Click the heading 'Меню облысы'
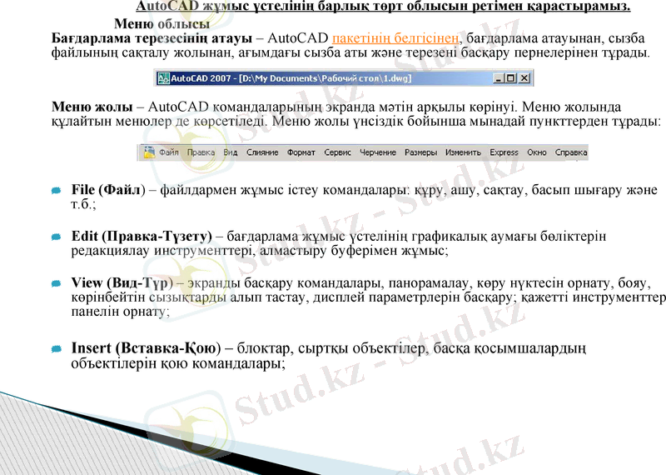The width and height of the screenshot is (666, 475). point(162,23)
